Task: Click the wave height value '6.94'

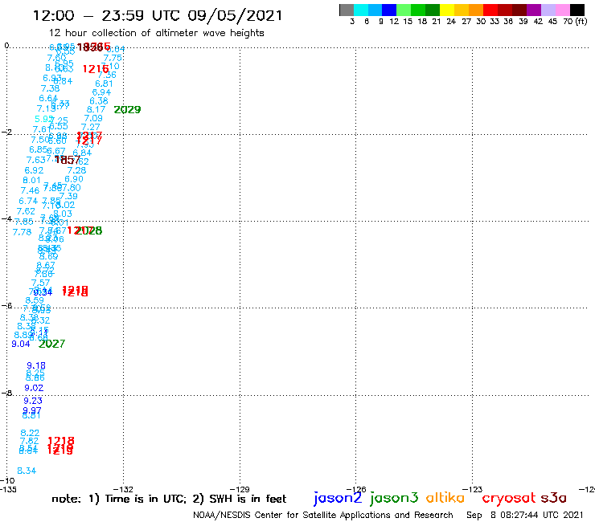Action: [x=101, y=92]
